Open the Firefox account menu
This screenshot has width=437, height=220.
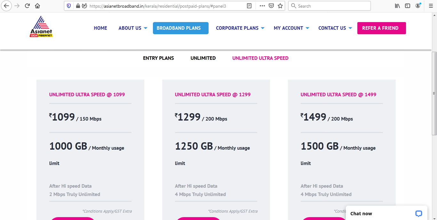[418, 6]
